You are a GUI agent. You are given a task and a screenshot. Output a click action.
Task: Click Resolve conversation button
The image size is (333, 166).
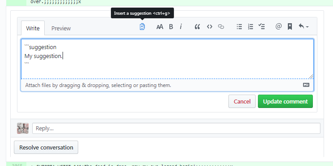(x=46, y=147)
